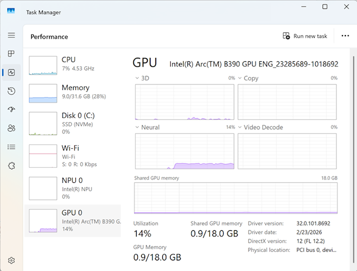The width and height of the screenshot is (357, 271).
Task: Click the Shared GPU memory 0.9/18.0 GB value
Action: [214, 234]
